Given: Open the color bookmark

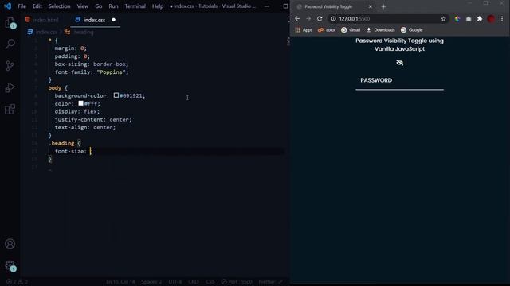Looking at the screenshot, I should click(327, 30).
